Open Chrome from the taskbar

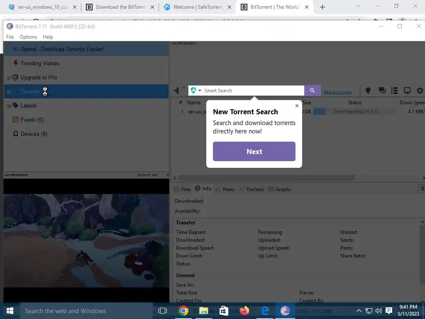[183, 311]
